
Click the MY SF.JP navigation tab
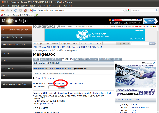pos(38,43)
